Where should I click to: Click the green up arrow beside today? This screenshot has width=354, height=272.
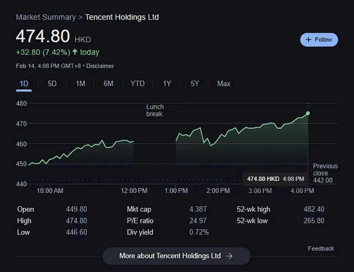tap(75, 52)
